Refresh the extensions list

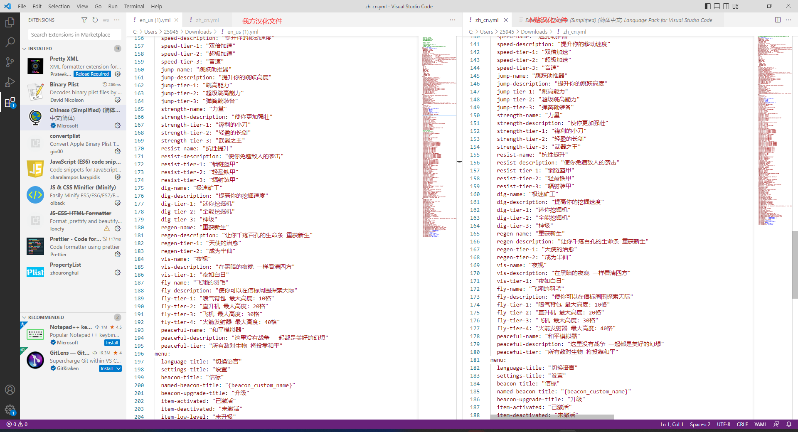coord(95,20)
